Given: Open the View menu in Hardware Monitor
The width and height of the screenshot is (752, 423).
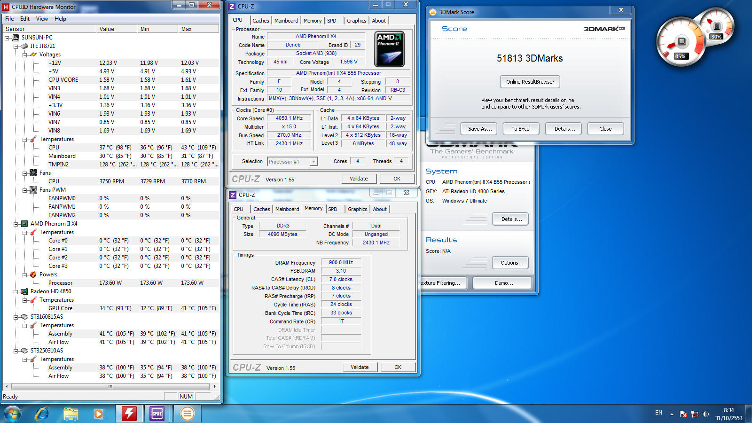Looking at the screenshot, I should (x=42, y=19).
